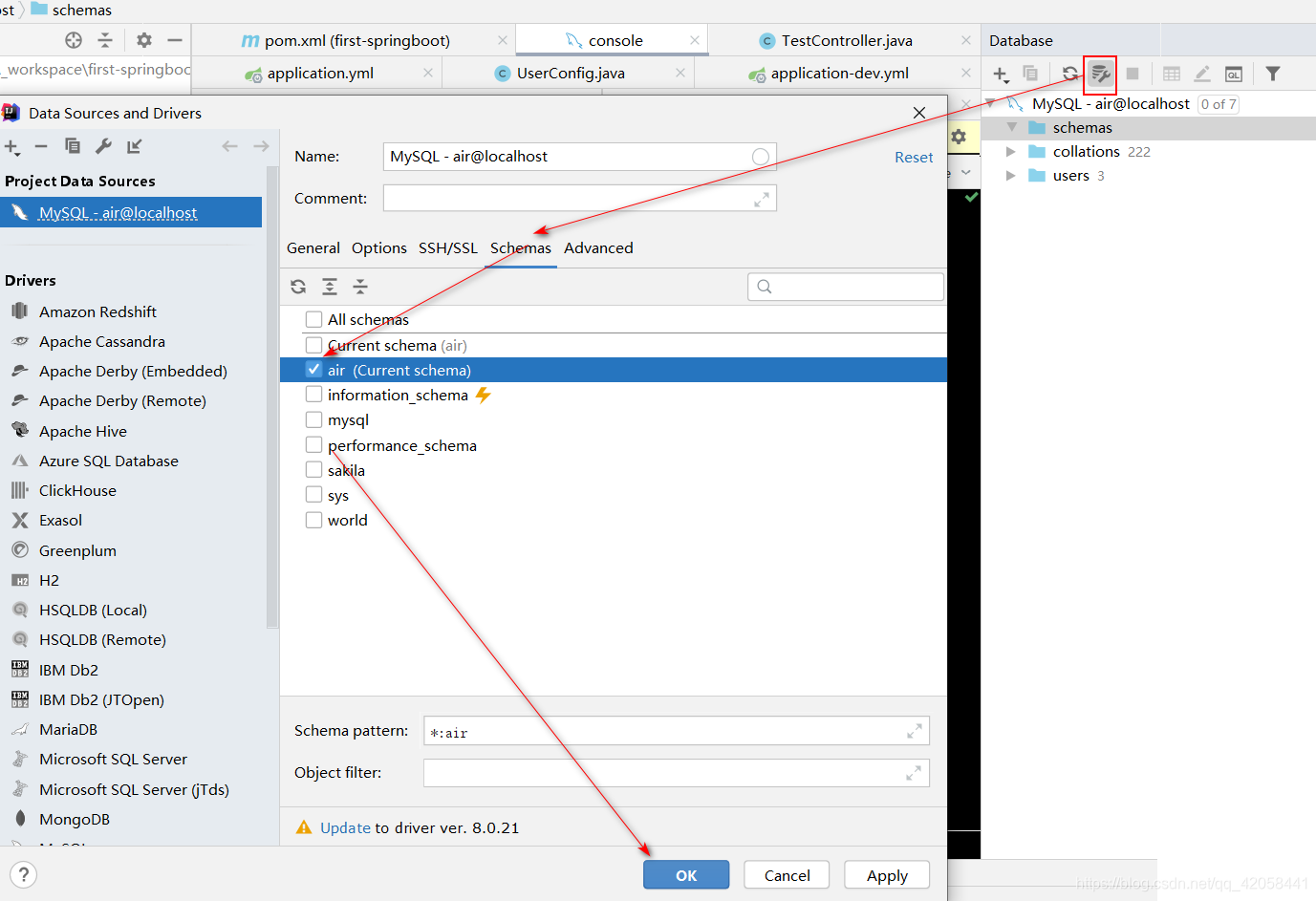The width and height of the screenshot is (1316, 901).
Task: Expand the Object filter field
Action: pos(914,773)
